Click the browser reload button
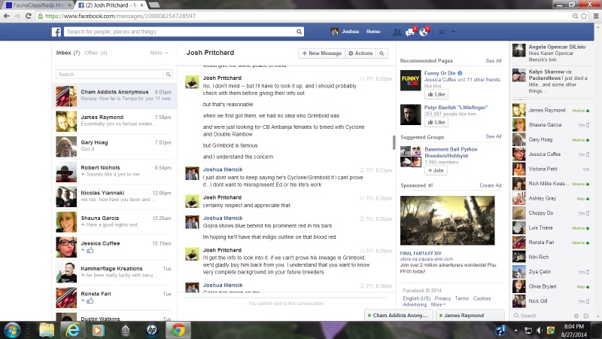602x339 pixels. (29, 16)
